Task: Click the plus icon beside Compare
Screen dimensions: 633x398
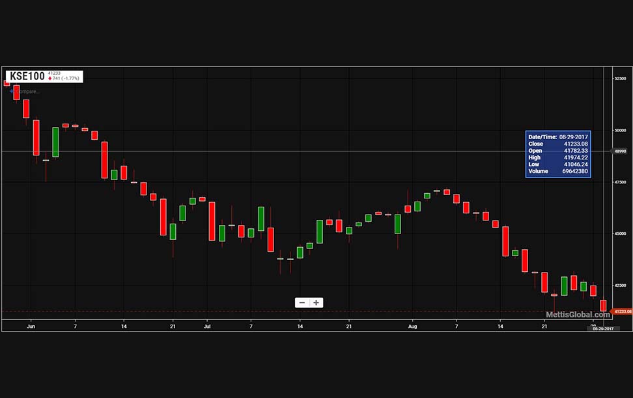Action: pos(12,91)
